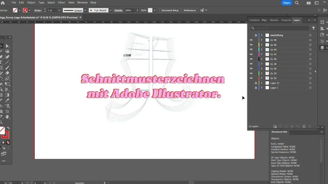Open the Edit Toolbar three-dots button
328x184 pixels.
coord(4,161)
